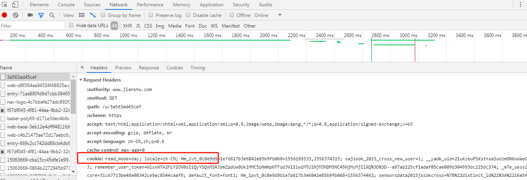
Task: Open the Console panel tab
Action: pyautogui.click(x=66, y=5)
